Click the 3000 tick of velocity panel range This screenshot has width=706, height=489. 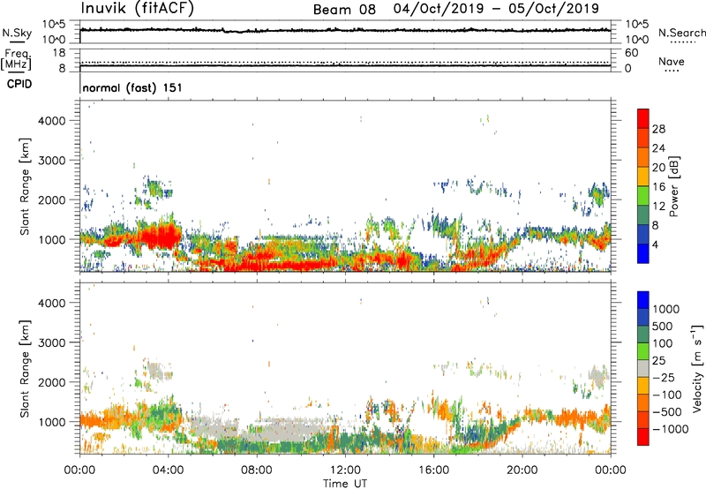pyautogui.click(x=52, y=342)
